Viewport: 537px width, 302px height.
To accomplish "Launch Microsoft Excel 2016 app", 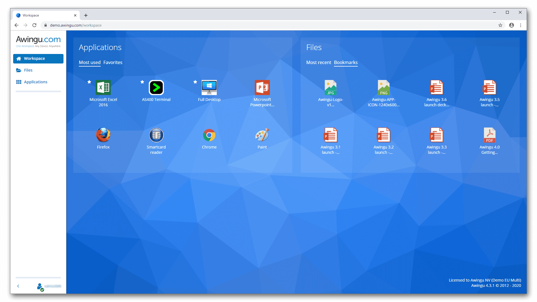I will coord(103,88).
